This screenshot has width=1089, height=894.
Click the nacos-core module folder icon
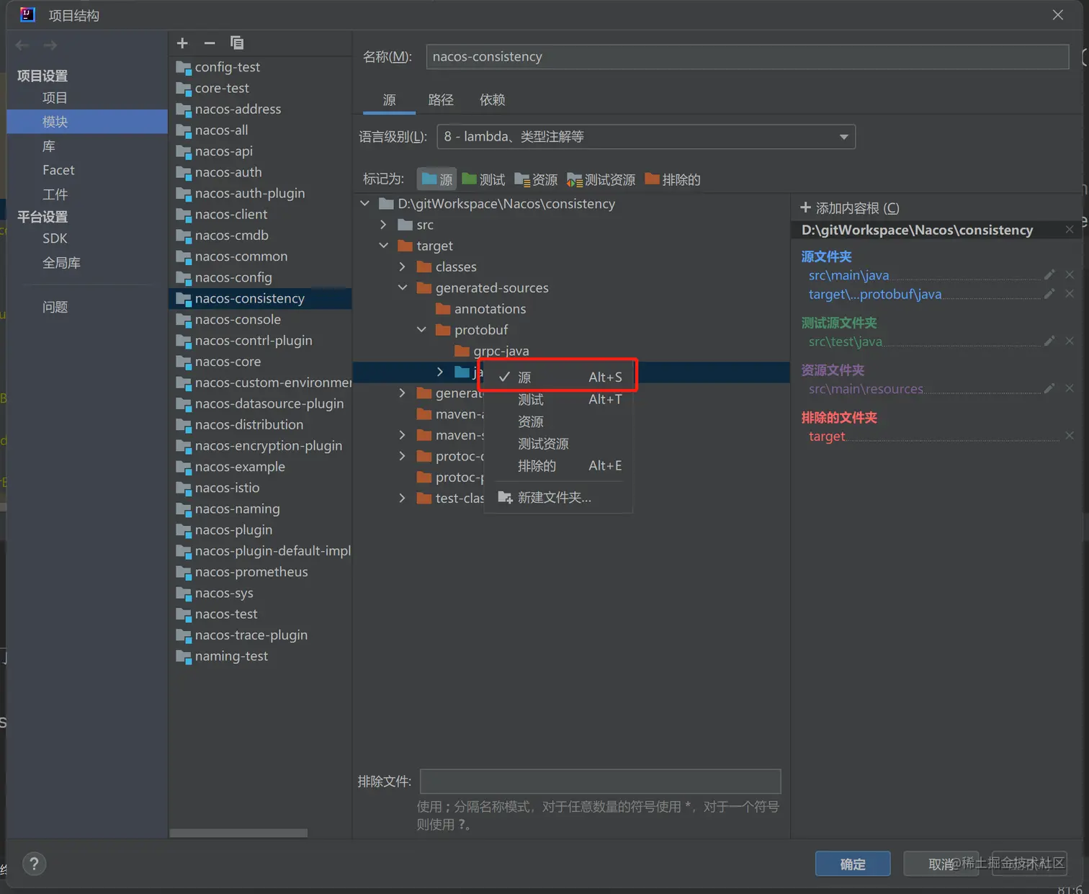(x=184, y=362)
